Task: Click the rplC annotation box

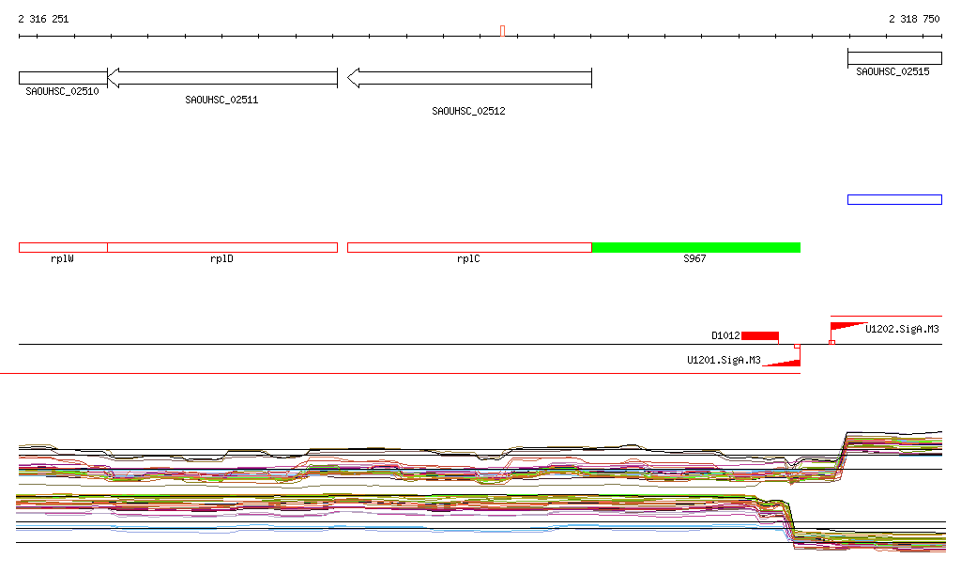Action: [x=469, y=247]
